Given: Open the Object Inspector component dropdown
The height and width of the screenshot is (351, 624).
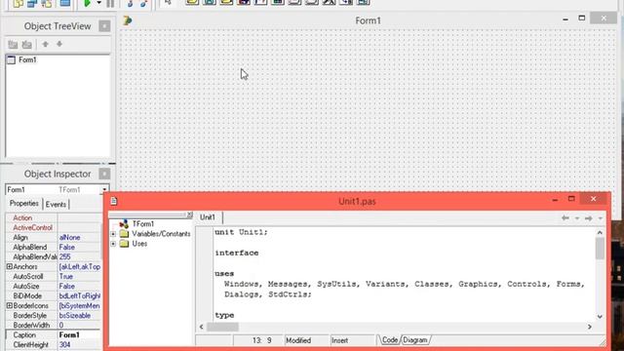Looking at the screenshot, I should point(104,190).
